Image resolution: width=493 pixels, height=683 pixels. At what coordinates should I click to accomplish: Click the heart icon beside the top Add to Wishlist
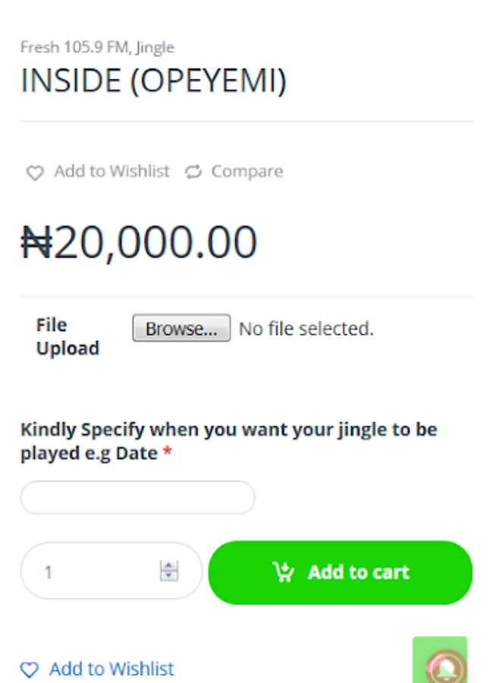coord(35,173)
